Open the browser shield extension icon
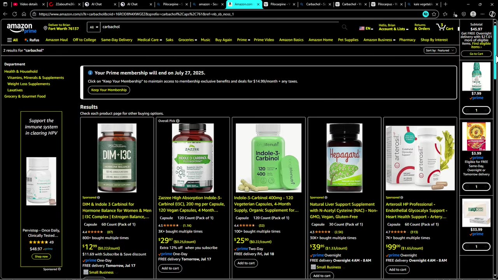The width and height of the screenshot is (498, 280). point(464,14)
